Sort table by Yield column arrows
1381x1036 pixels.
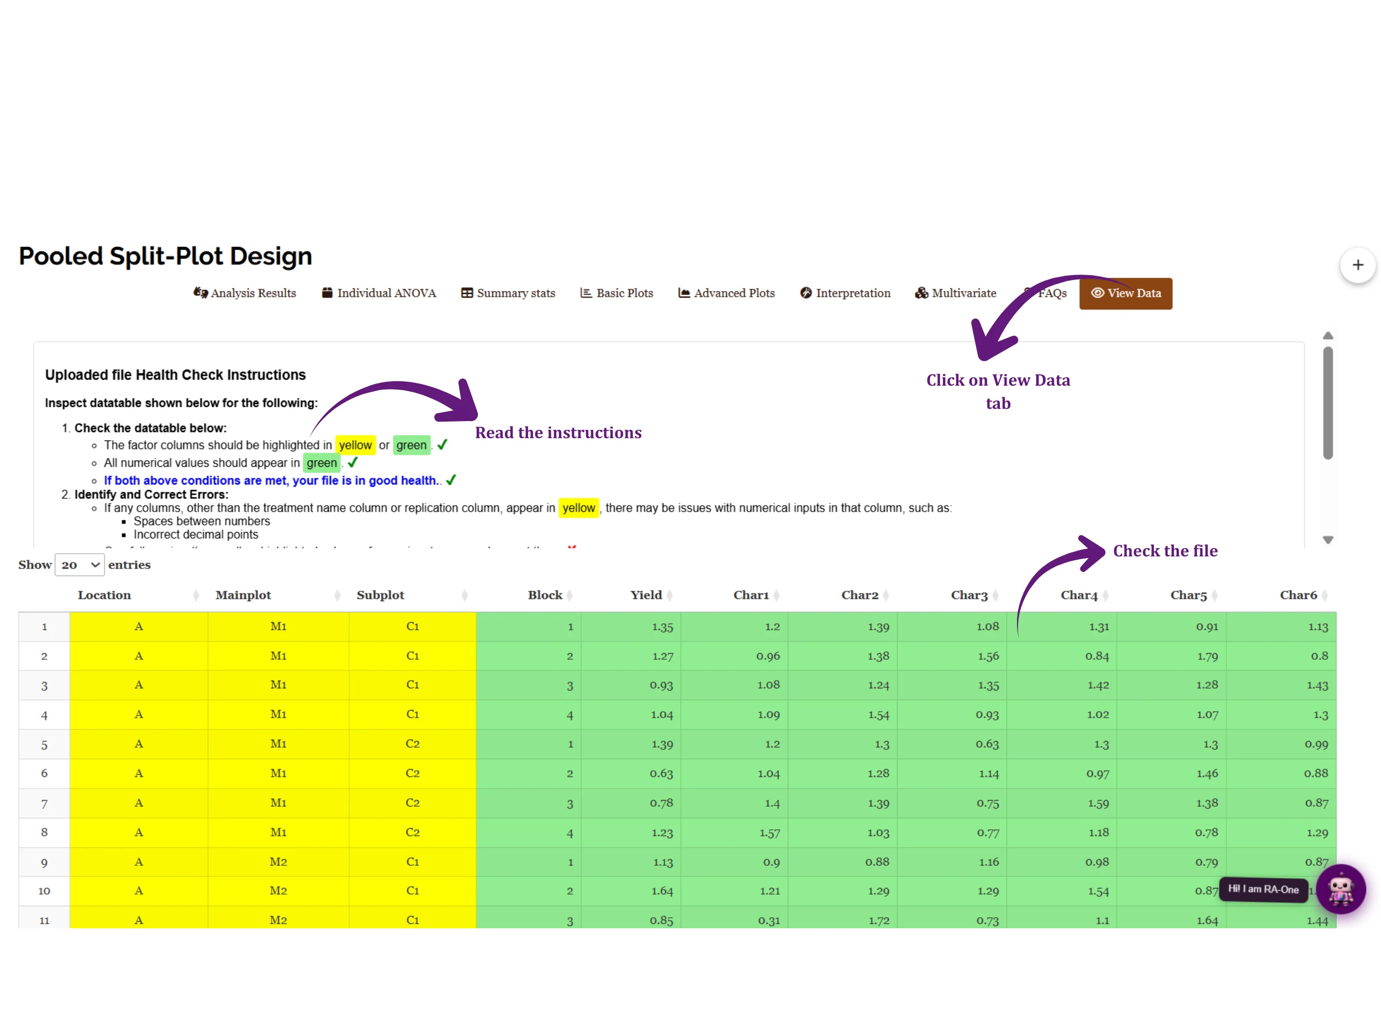pyautogui.click(x=670, y=595)
